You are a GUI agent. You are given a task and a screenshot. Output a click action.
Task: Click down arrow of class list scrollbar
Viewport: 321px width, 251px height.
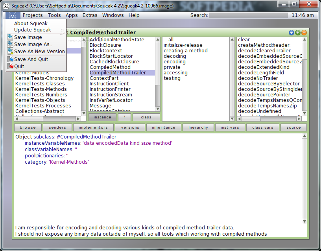tap(158, 109)
